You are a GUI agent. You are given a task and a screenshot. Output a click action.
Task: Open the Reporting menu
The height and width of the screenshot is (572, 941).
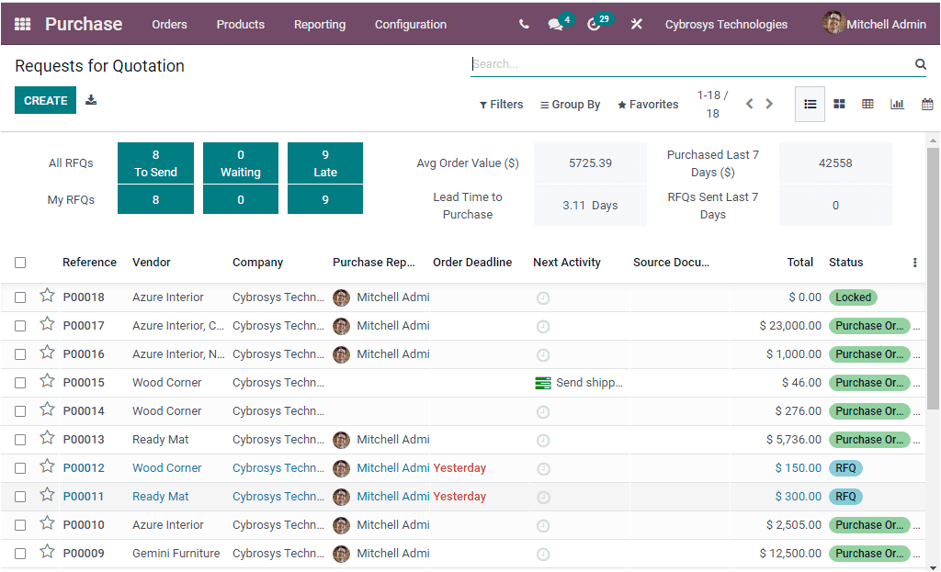coord(319,25)
